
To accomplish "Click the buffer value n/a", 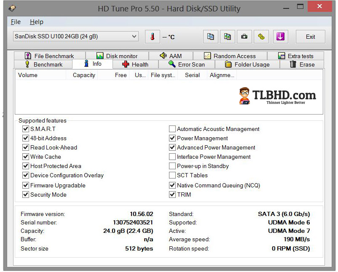I will point(148,239).
